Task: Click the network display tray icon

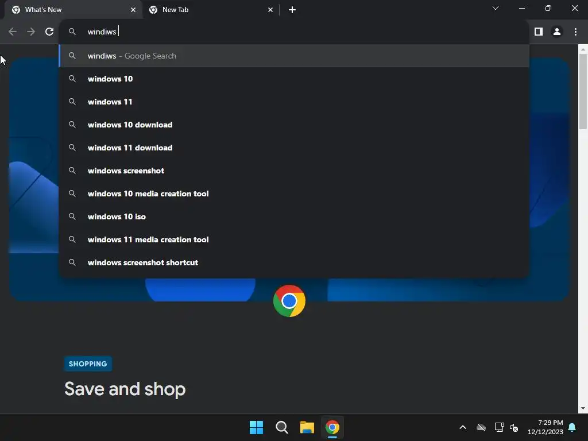Action: [x=499, y=427]
